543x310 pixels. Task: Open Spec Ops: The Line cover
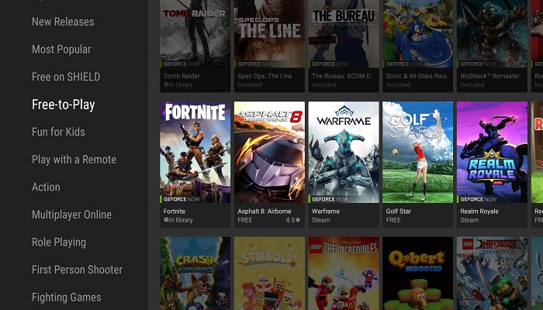(x=269, y=31)
